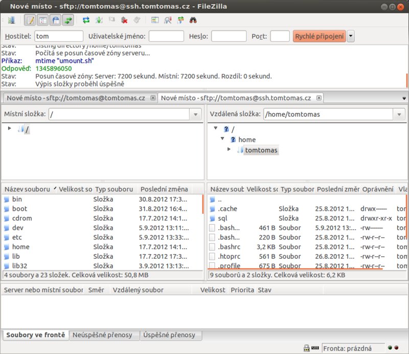409x354 pixels.
Task: Toggle synchronized browsing icon
Action: tap(180, 20)
